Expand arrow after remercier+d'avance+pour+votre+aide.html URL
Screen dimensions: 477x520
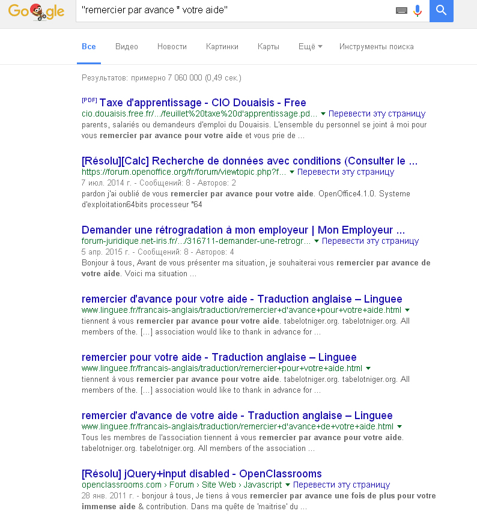pos(407,310)
